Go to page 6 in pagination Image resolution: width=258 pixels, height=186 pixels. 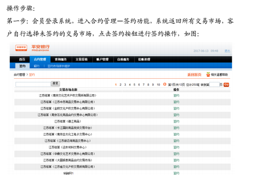(x=139, y=85)
